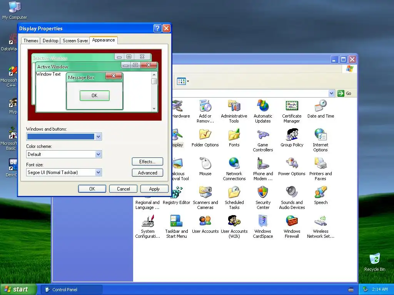394x295 pixels.
Task: Open Windows Firewall icon
Action: coord(292,227)
